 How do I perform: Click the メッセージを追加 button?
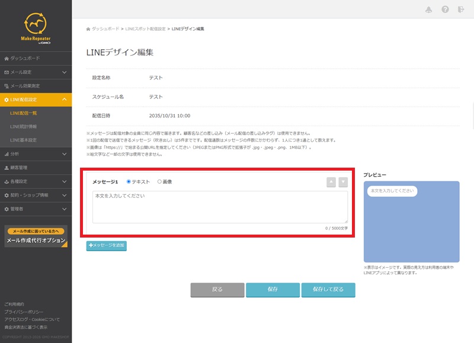click(x=107, y=245)
